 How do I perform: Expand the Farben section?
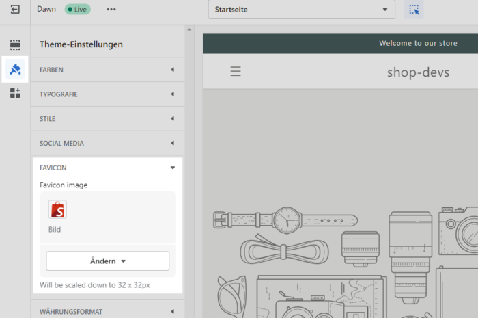[108, 70]
